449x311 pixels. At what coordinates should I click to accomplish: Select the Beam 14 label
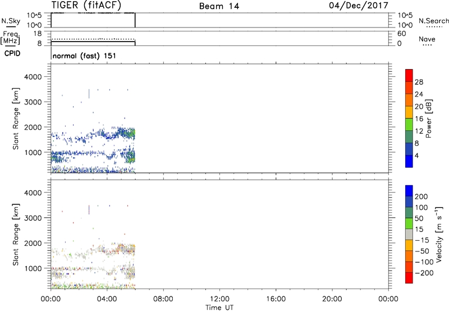(x=219, y=6)
